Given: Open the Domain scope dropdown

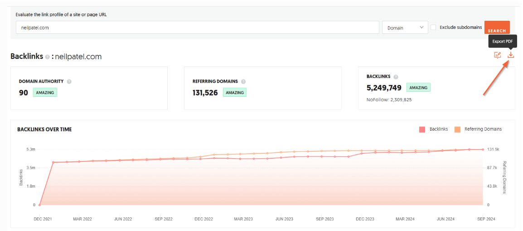Looking at the screenshot, I should 405,28.
